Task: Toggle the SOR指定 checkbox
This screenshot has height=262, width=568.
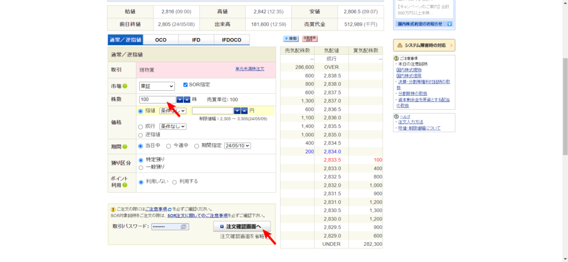Action: pos(185,85)
